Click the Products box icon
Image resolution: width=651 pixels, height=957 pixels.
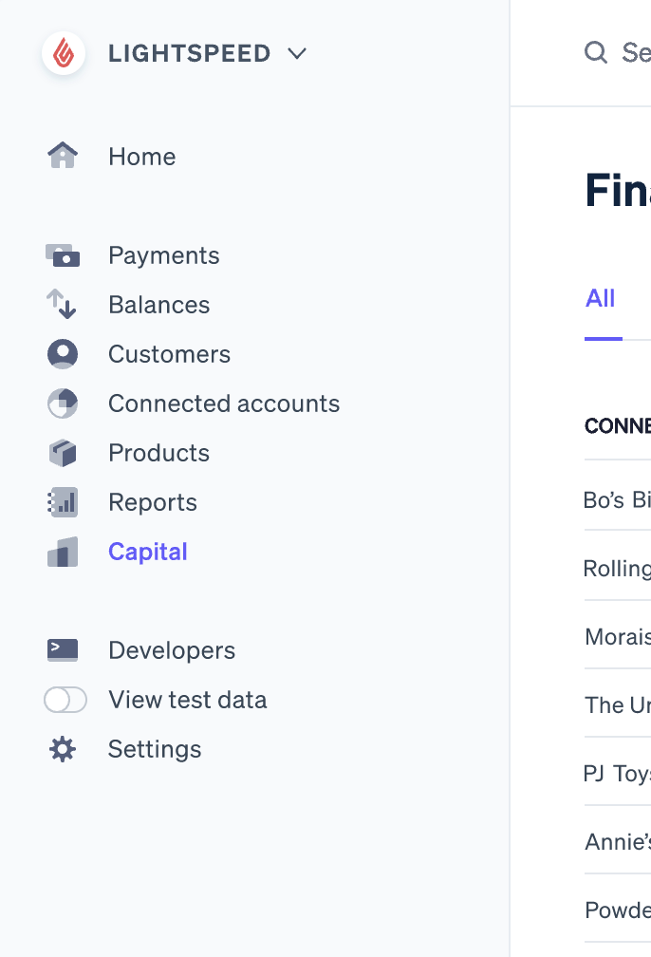63,453
